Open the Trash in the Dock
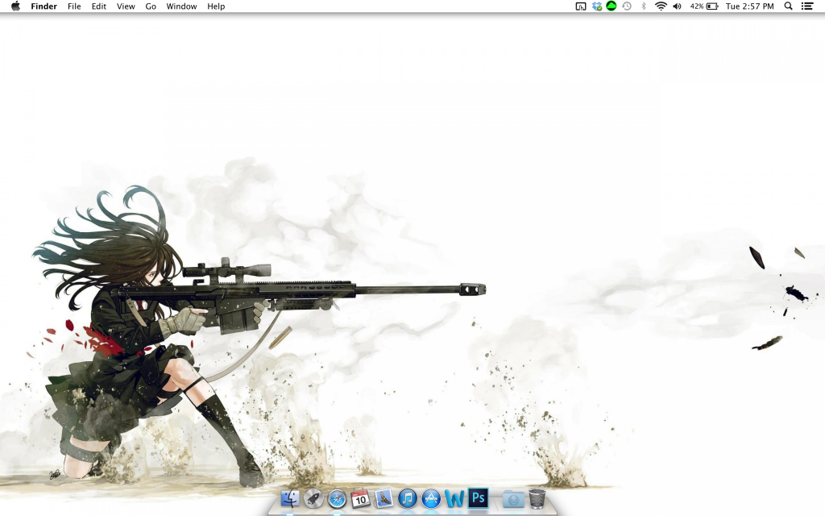The width and height of the screenshot is (825, 516). tap(537, 499)
